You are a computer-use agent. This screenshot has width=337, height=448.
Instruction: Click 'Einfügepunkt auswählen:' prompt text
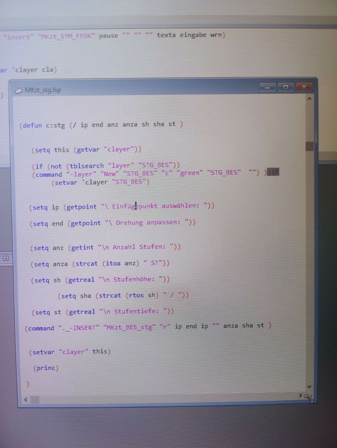click(156, 206)
